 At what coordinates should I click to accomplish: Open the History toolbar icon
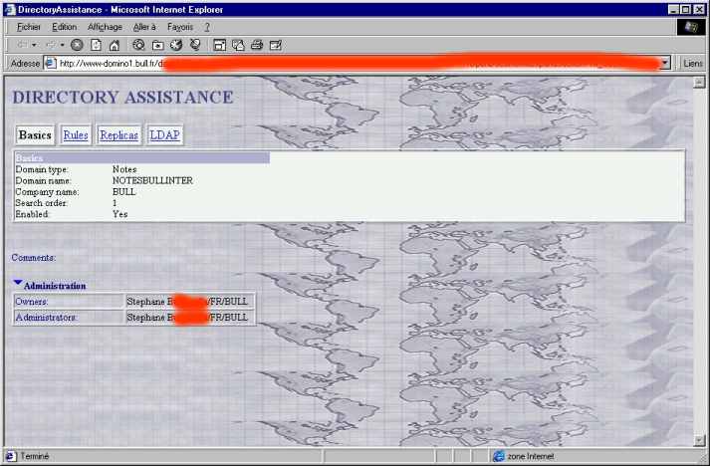176,45
